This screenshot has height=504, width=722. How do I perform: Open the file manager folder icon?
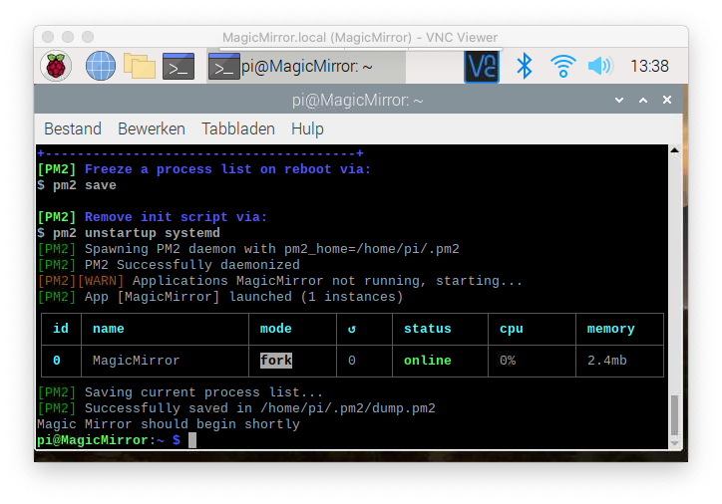point(139,66)
